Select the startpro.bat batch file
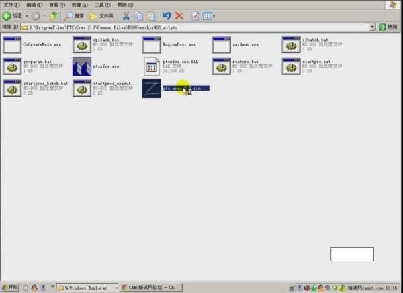This screenshot has width=403, height=293. pyautogui.click(x=291, y=67)
